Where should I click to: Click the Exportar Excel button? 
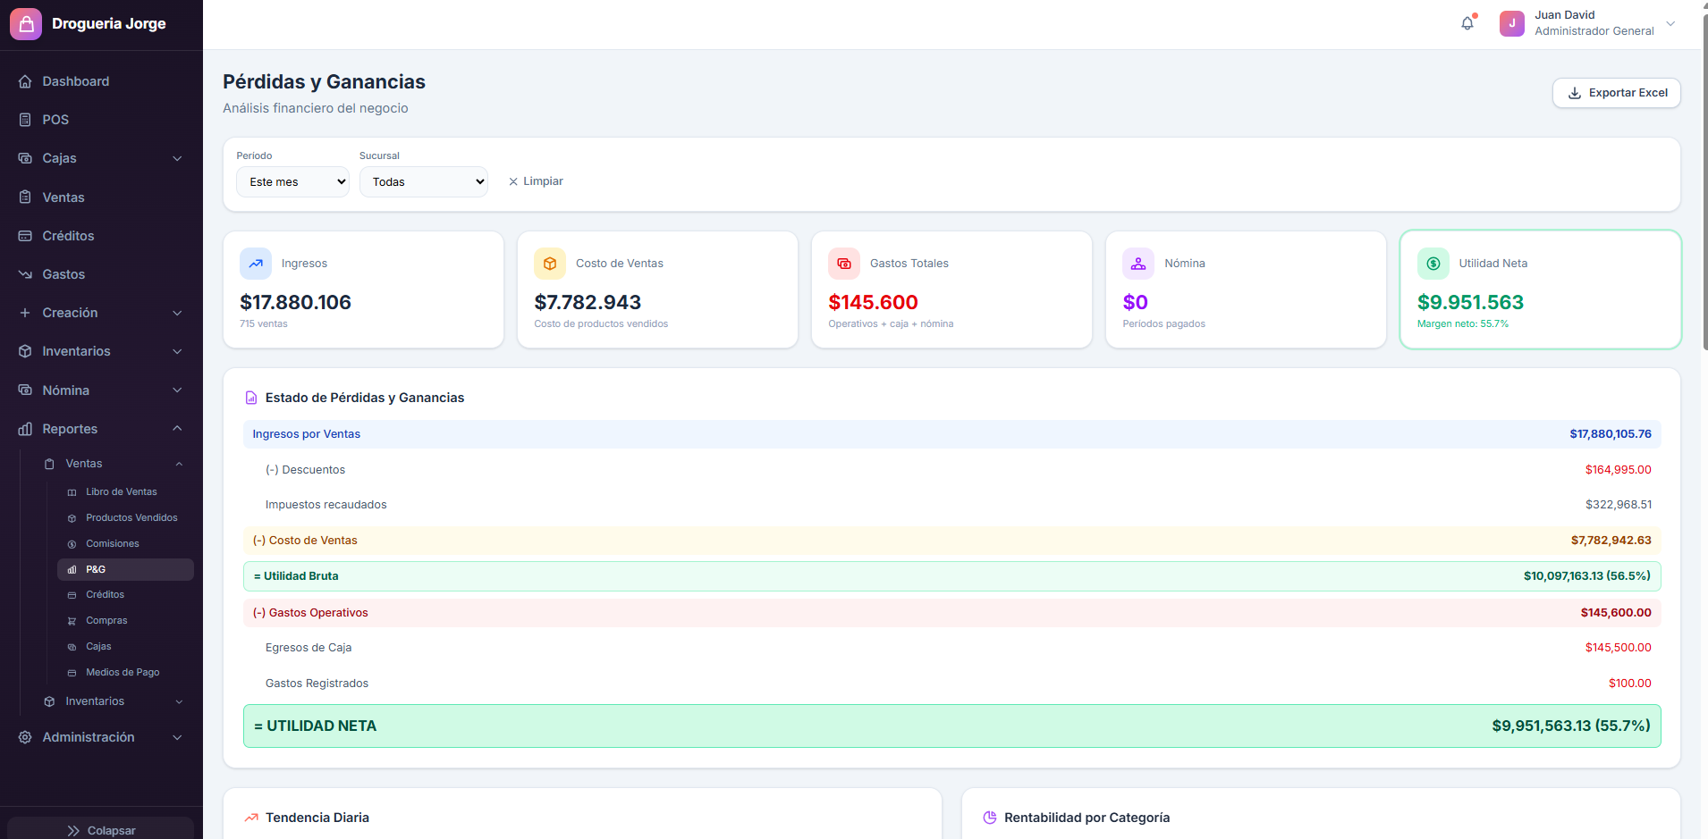pyautogui.click(x=1616, y=92)
